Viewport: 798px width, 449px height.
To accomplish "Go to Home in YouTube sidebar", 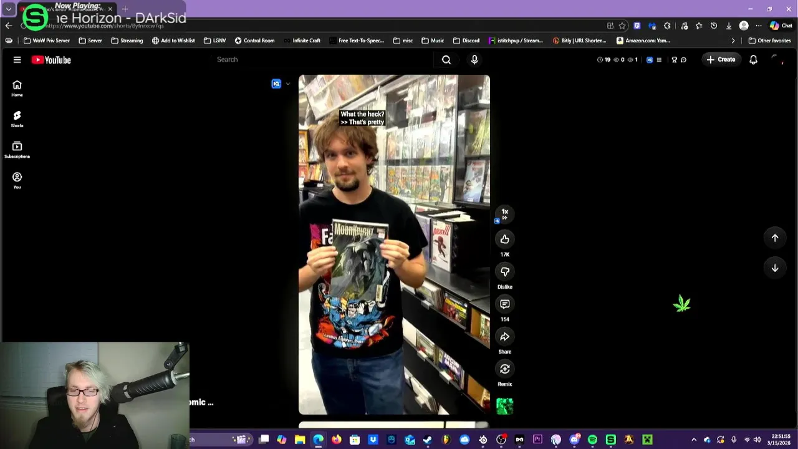I will [17, 89].
